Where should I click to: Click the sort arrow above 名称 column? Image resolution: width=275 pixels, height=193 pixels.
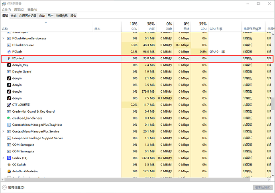point(45,22)
